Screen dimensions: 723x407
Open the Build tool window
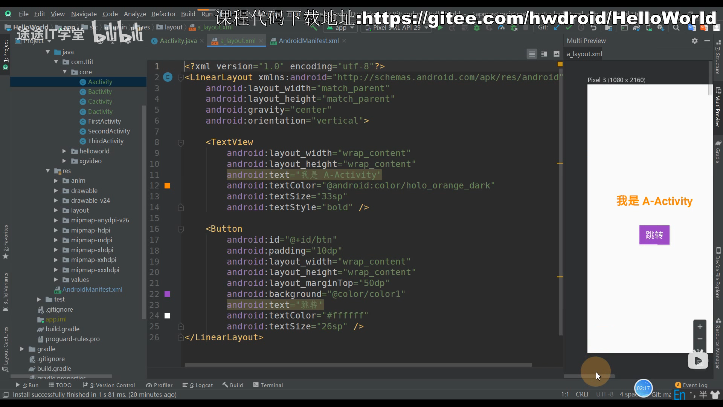click(233, 385)
